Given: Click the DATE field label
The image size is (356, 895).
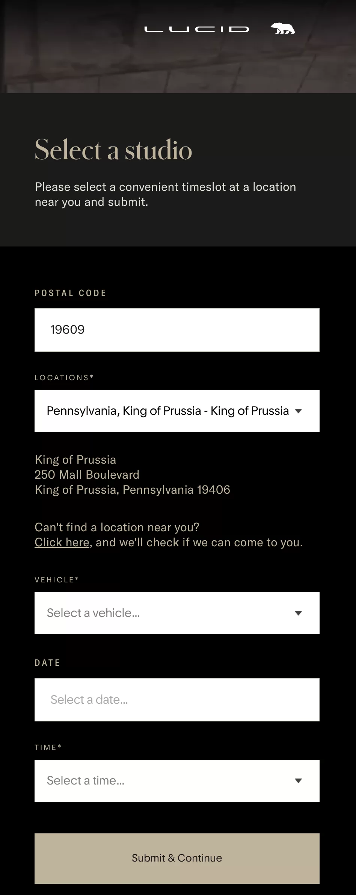Looking at the screenshot, I should pyautogui.click(x=47, y=663).
